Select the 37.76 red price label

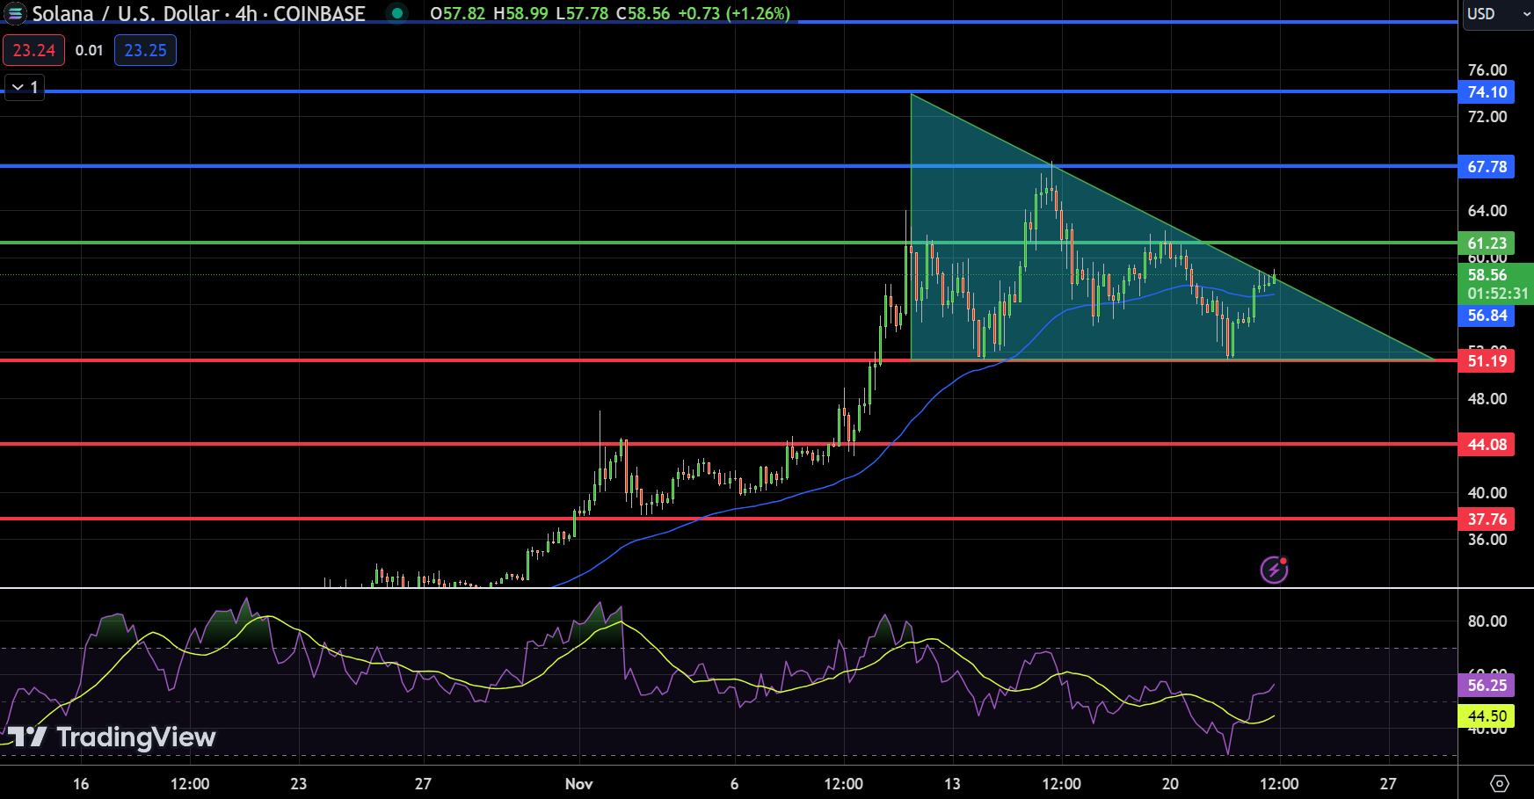(x=1487, y=519)
